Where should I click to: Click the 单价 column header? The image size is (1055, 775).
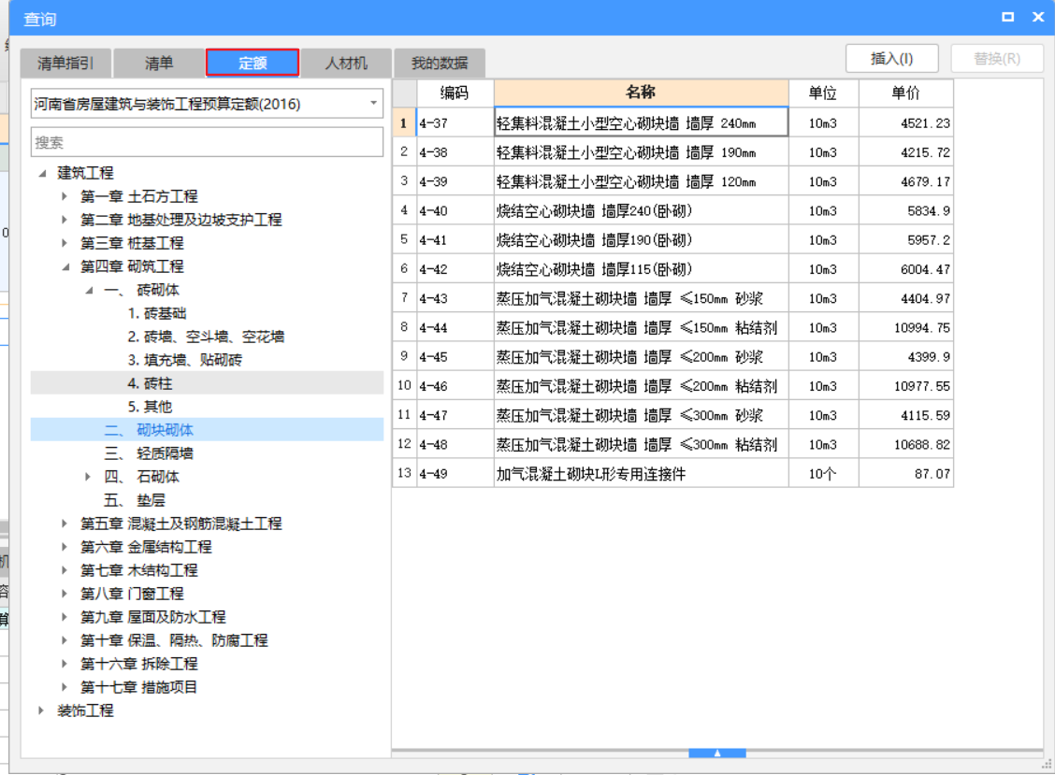tap(905, 93)
